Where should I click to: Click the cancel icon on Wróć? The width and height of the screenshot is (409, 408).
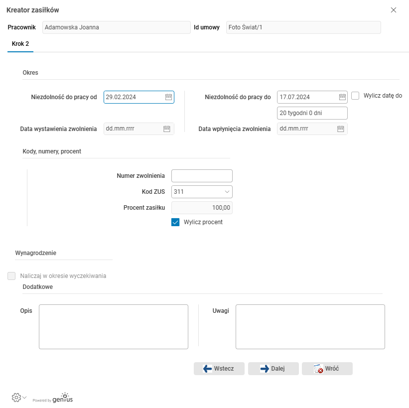[x=317, y=369]
